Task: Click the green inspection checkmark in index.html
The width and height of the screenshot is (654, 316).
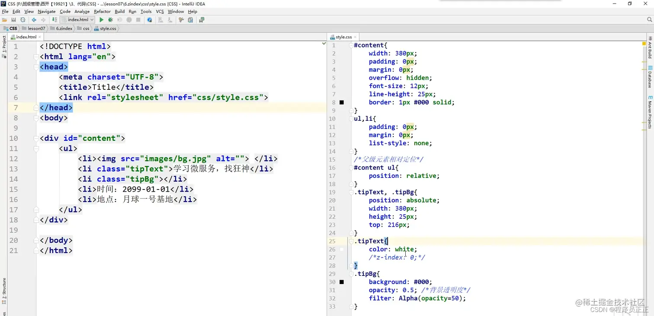Action: point(324,43)
